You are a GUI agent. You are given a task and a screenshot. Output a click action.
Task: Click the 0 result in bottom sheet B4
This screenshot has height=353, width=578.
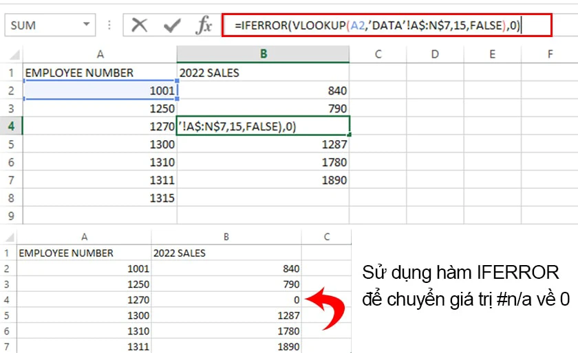226,299
